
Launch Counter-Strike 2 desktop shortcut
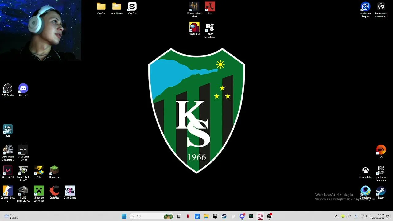(x=8, y=194)
